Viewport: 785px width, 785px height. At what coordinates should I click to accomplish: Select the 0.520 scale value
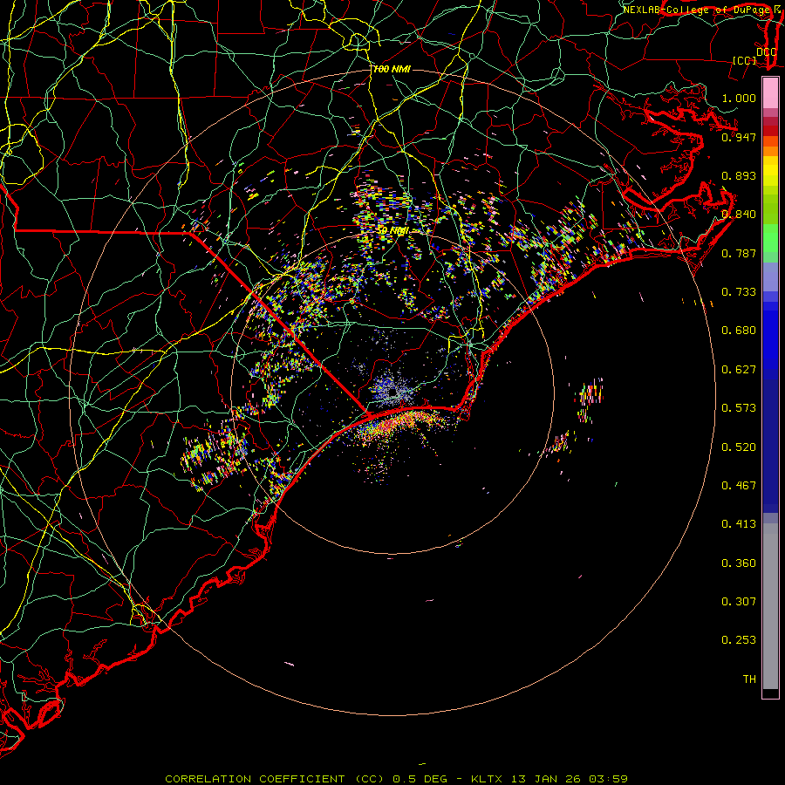pyautogui.click(x=739, y=447)
